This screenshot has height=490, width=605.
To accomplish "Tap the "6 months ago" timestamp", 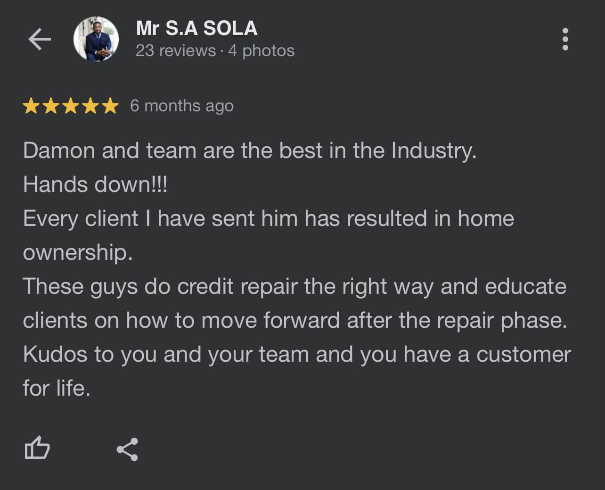I will point(182,106).
